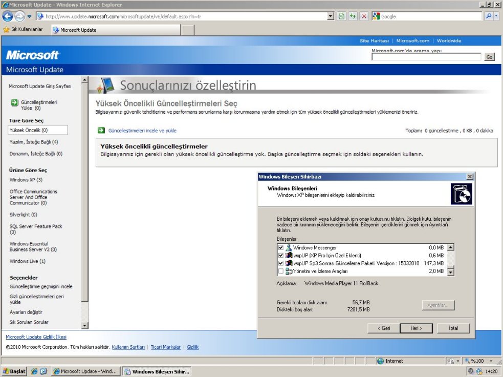This screenshot has width=503, height=377.
Task: Cancel the wizard with İptal
Action: (453, 328)
